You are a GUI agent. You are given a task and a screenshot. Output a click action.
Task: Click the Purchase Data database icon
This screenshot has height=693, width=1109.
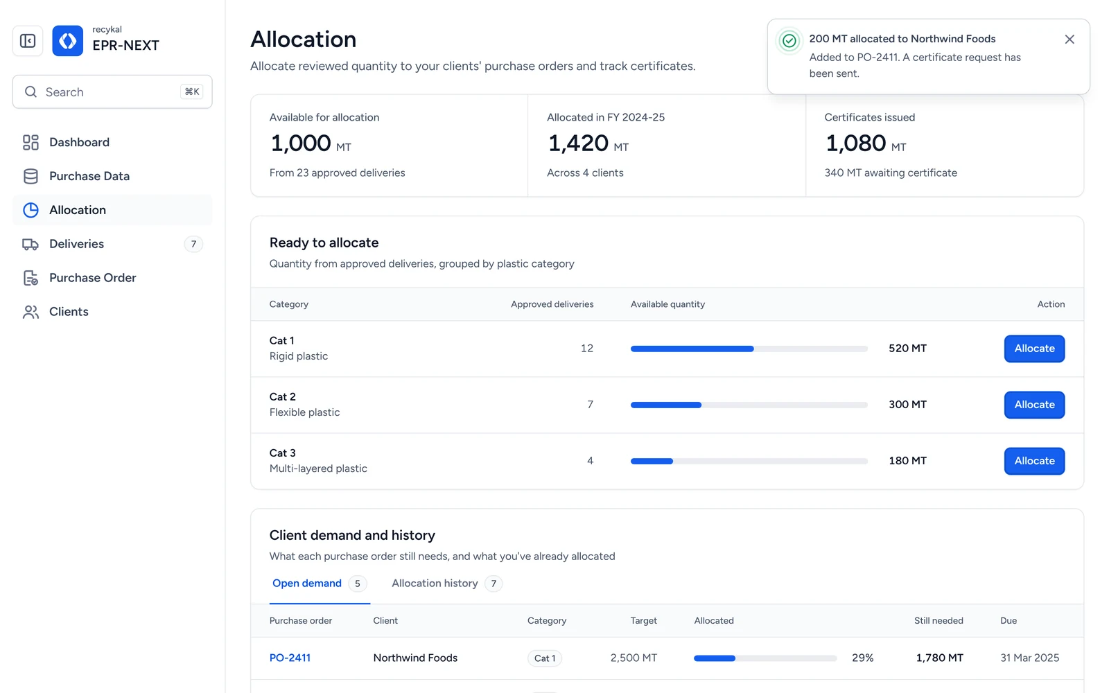point(30,176)
